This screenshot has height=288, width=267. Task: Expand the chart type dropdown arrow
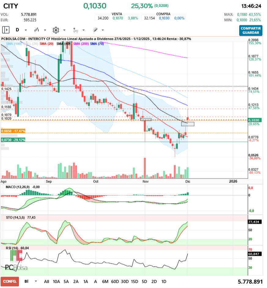(45, 30)
